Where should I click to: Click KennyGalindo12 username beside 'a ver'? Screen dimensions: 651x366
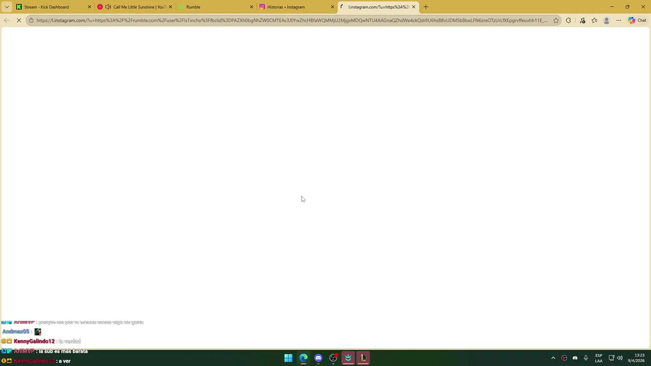(34, 361)
